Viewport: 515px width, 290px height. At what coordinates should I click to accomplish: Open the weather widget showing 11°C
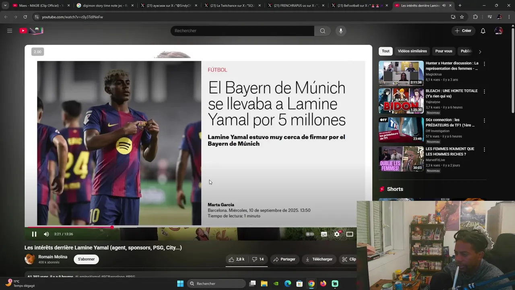click(20, 284)
